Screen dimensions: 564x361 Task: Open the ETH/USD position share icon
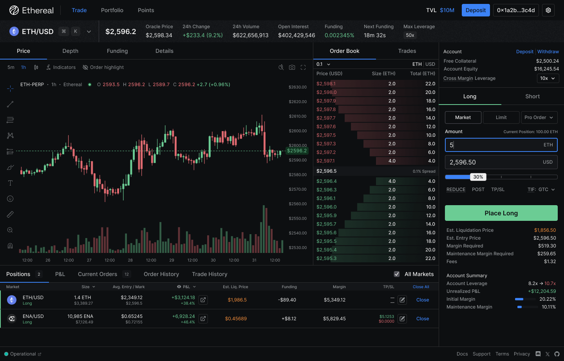click(x=203, y=300)
